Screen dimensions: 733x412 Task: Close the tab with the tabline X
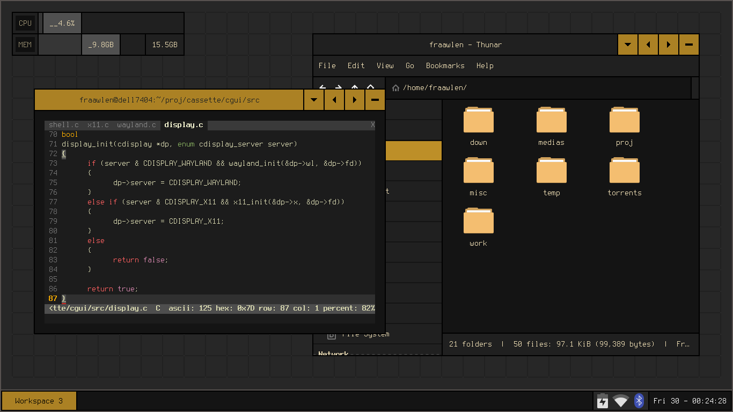[372, 125]
